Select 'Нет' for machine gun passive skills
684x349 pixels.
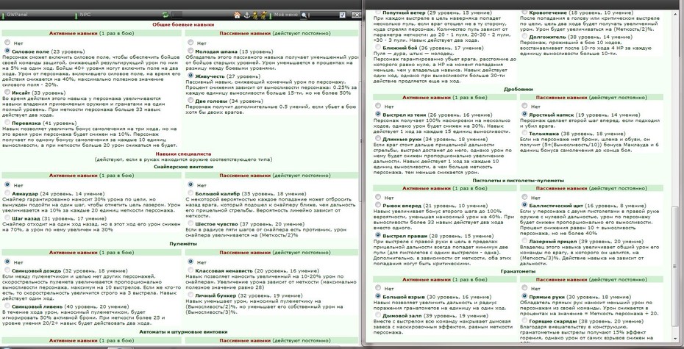coord(190,262)
